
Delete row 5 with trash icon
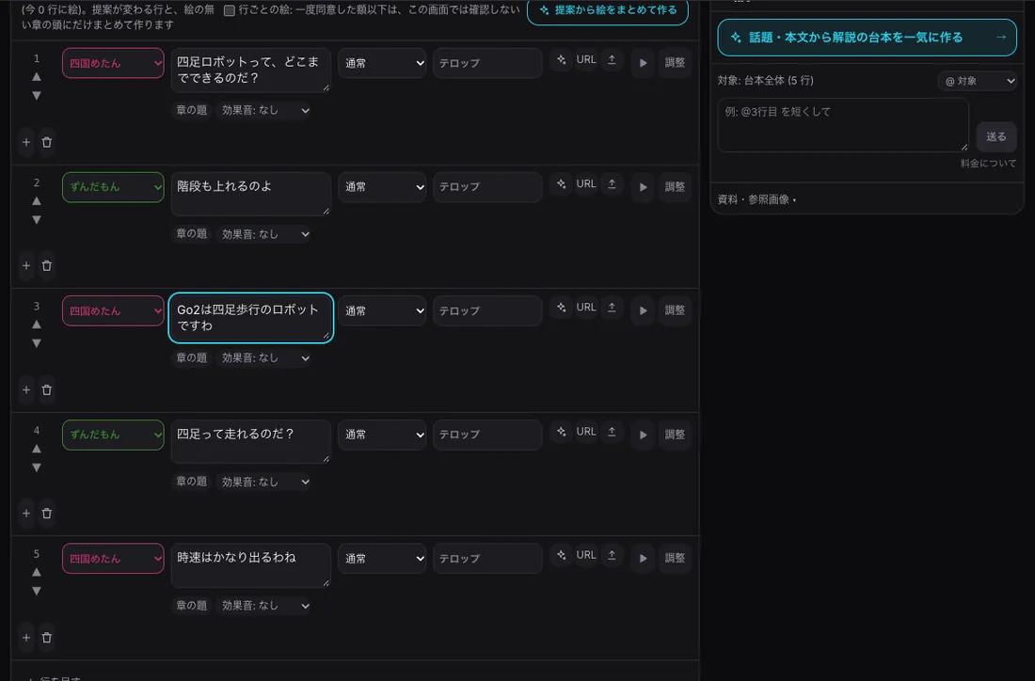click(47, 637)
